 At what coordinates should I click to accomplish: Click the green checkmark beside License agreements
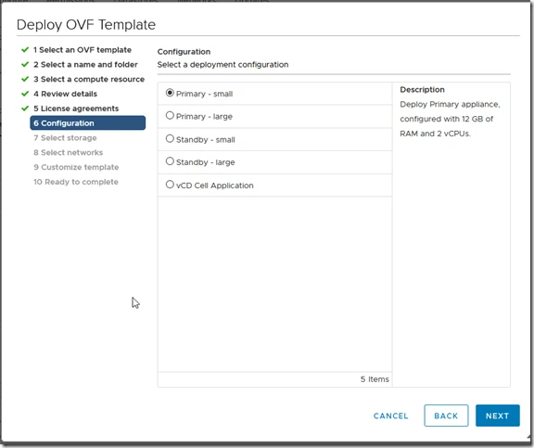pos(25,109)
